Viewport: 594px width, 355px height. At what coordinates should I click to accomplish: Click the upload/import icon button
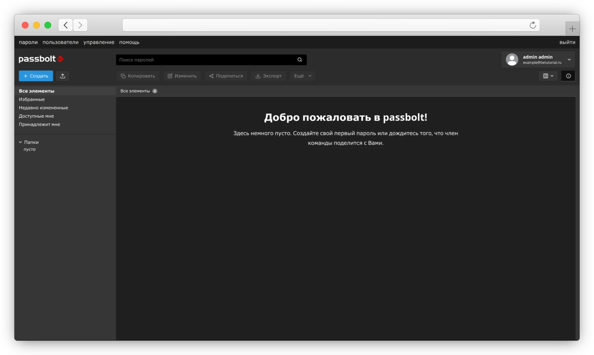click(x=62, y=76)
